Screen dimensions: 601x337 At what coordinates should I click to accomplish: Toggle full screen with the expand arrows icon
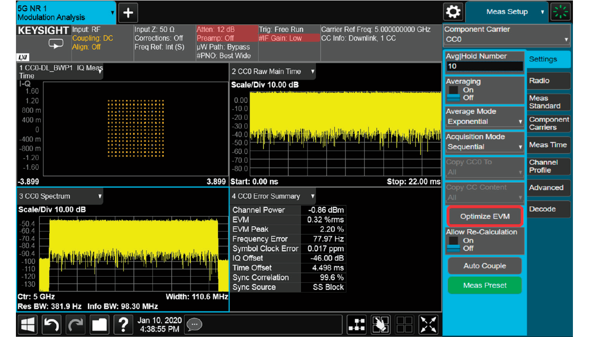428,324
